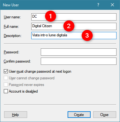Image resolution: width=120 pixels, height=122 pixels.
Task: Focus the User name field containing DC
Action: coord(74,17)
